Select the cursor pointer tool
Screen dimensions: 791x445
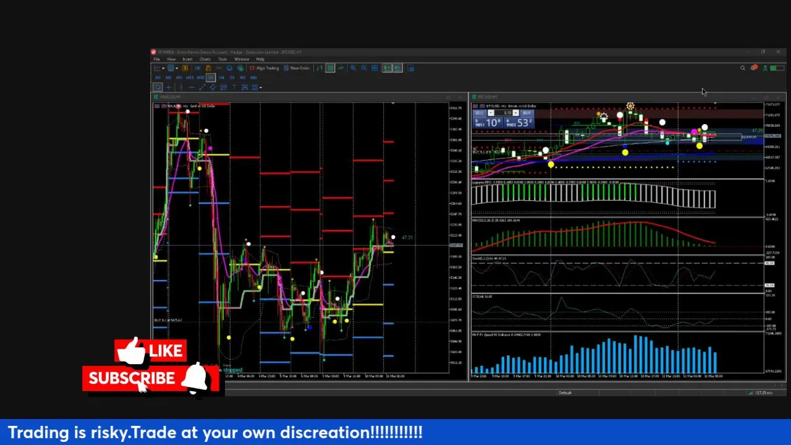tap(158, 87)
